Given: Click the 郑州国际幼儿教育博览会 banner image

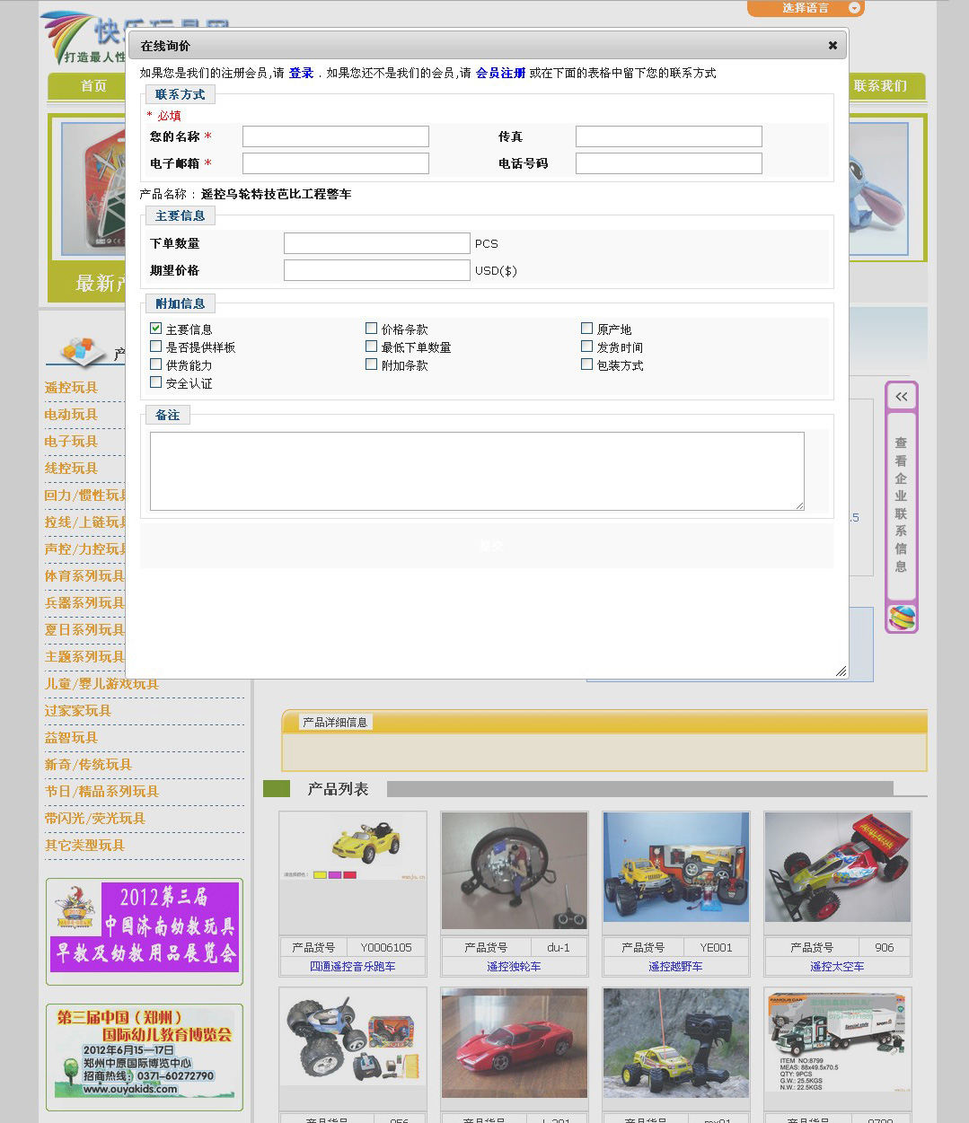Looking at the screenshot, I should point(145,1054).
